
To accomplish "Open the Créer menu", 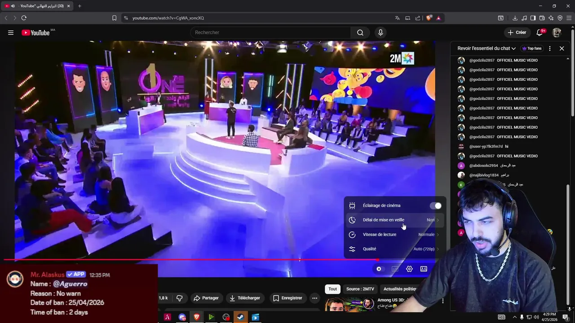I will pos(517,32).
